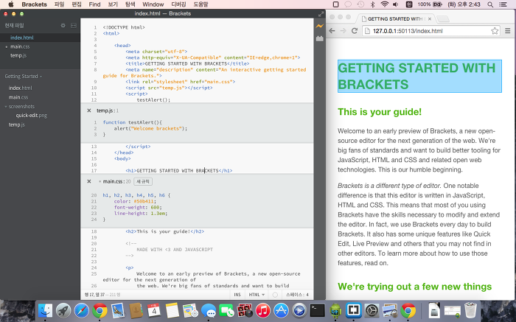This screenshot has height=322, width=516.
Task: Reload the page in Chrome
Action: (355, 31)
